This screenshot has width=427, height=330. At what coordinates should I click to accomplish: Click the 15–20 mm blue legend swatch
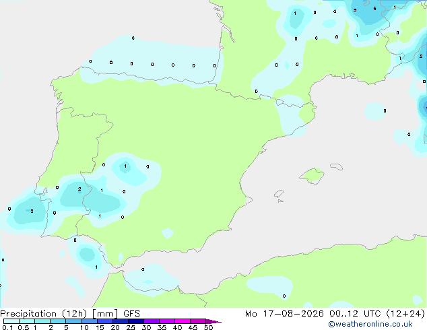click(x=105, y=321)
